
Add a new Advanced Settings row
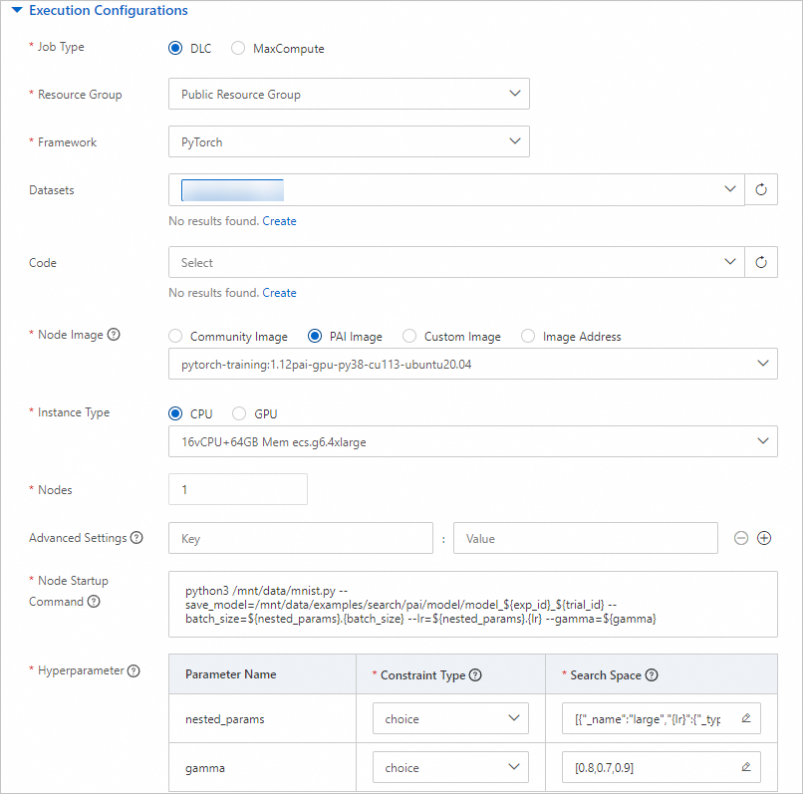coord(765,538)
